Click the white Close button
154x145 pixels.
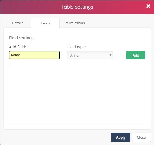click(141, 137)
